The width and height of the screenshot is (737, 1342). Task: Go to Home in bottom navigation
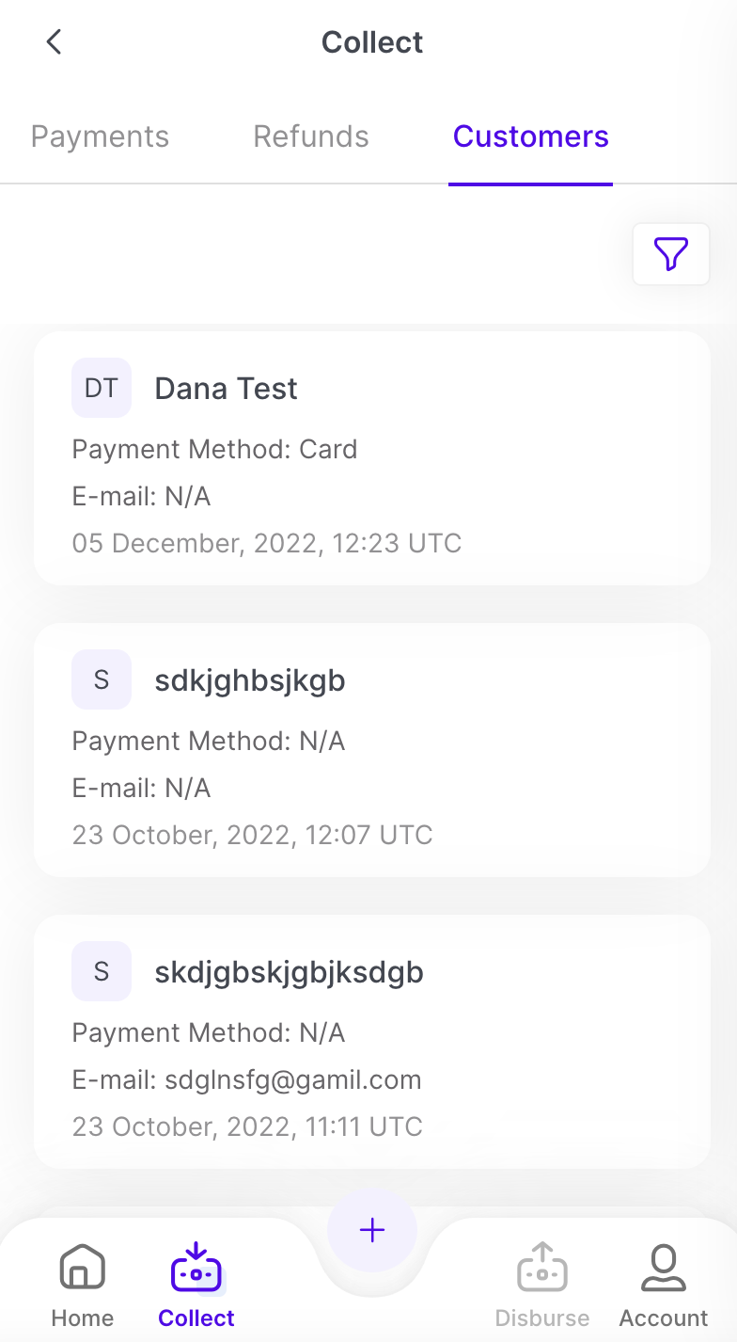click(83, 1267)
